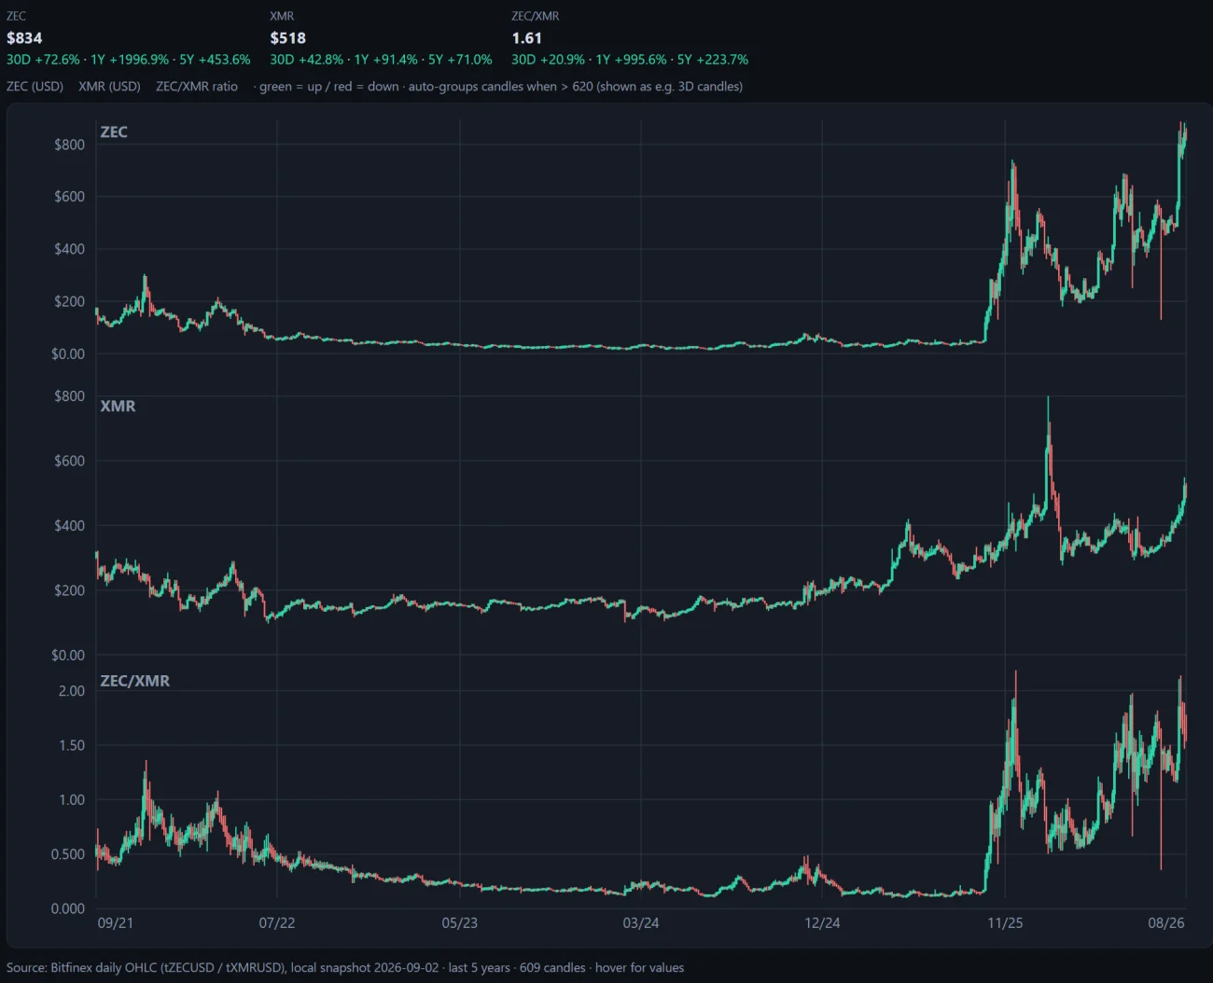The image size is (1213, 983).
Task: Click the $0.00 axis label on the XMR chart
Action: [68, 656]
